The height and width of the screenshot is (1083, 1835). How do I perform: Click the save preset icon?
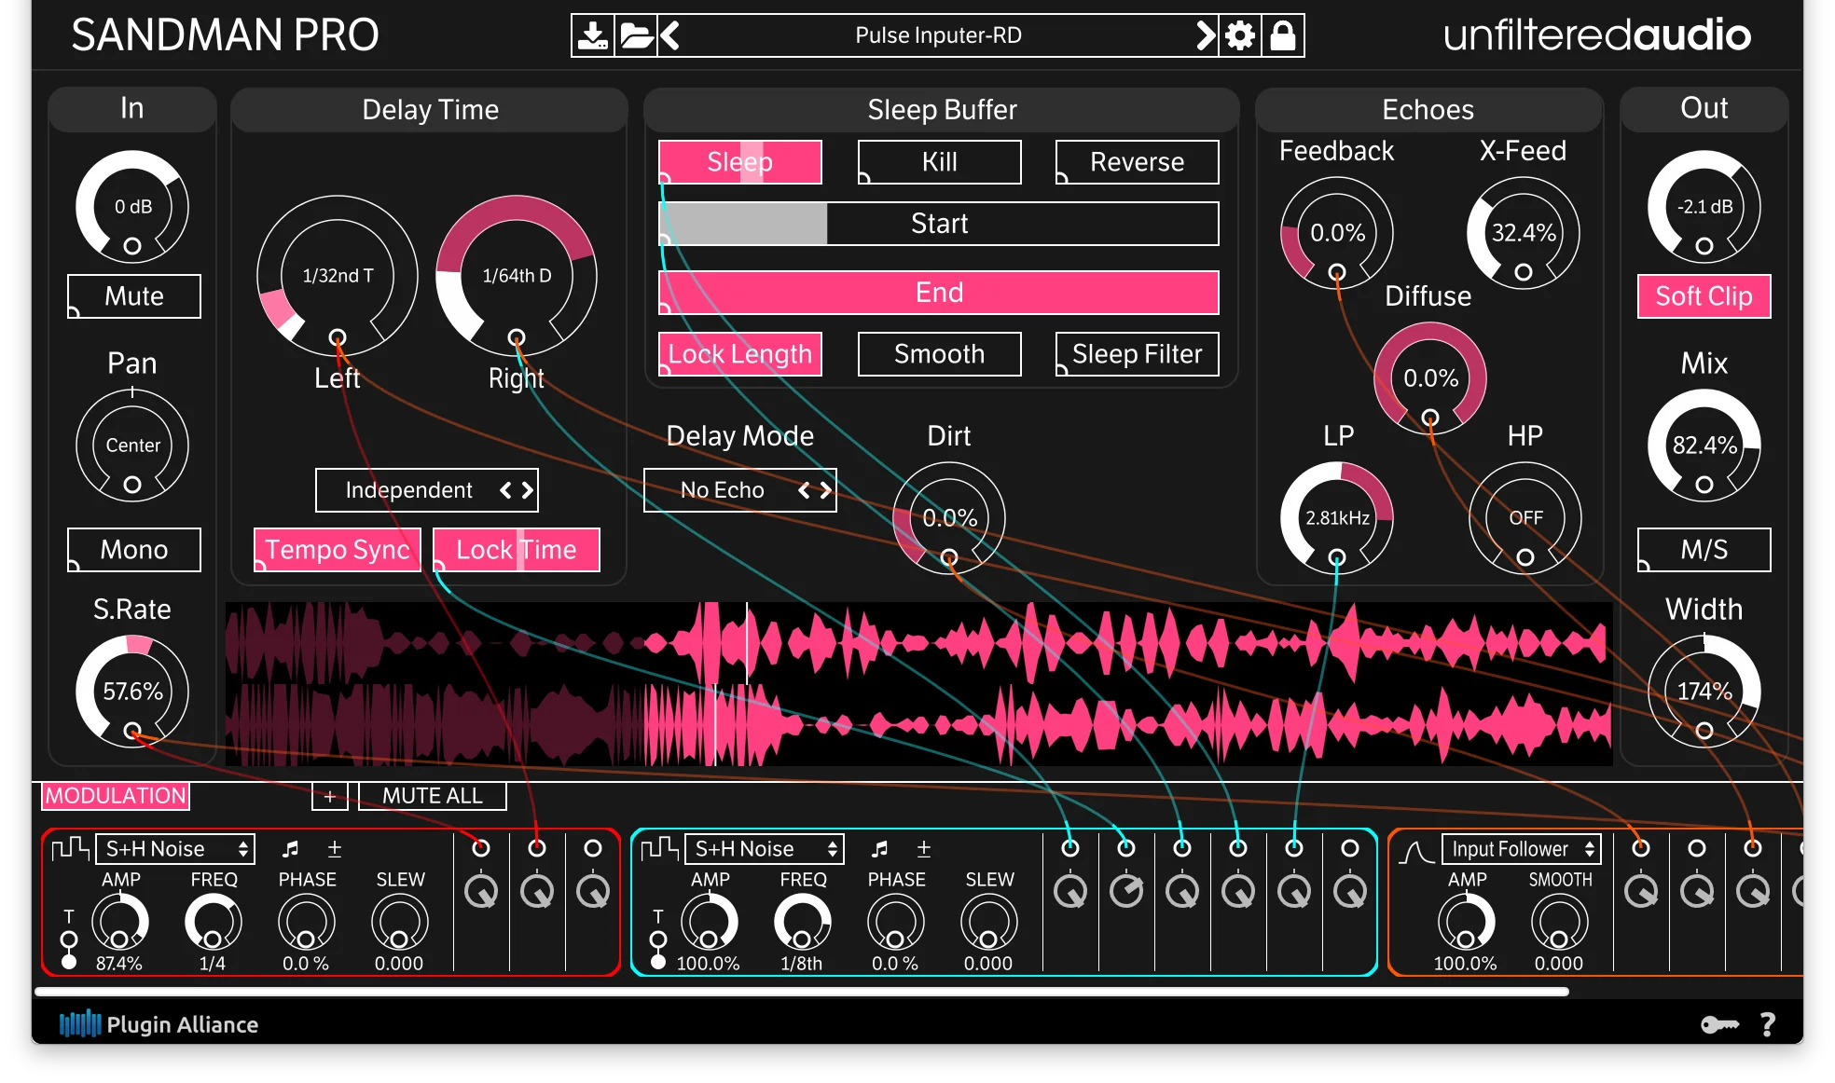click(594, 34)
